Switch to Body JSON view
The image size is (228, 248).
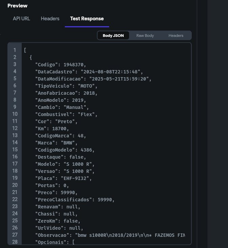[113, 36]
